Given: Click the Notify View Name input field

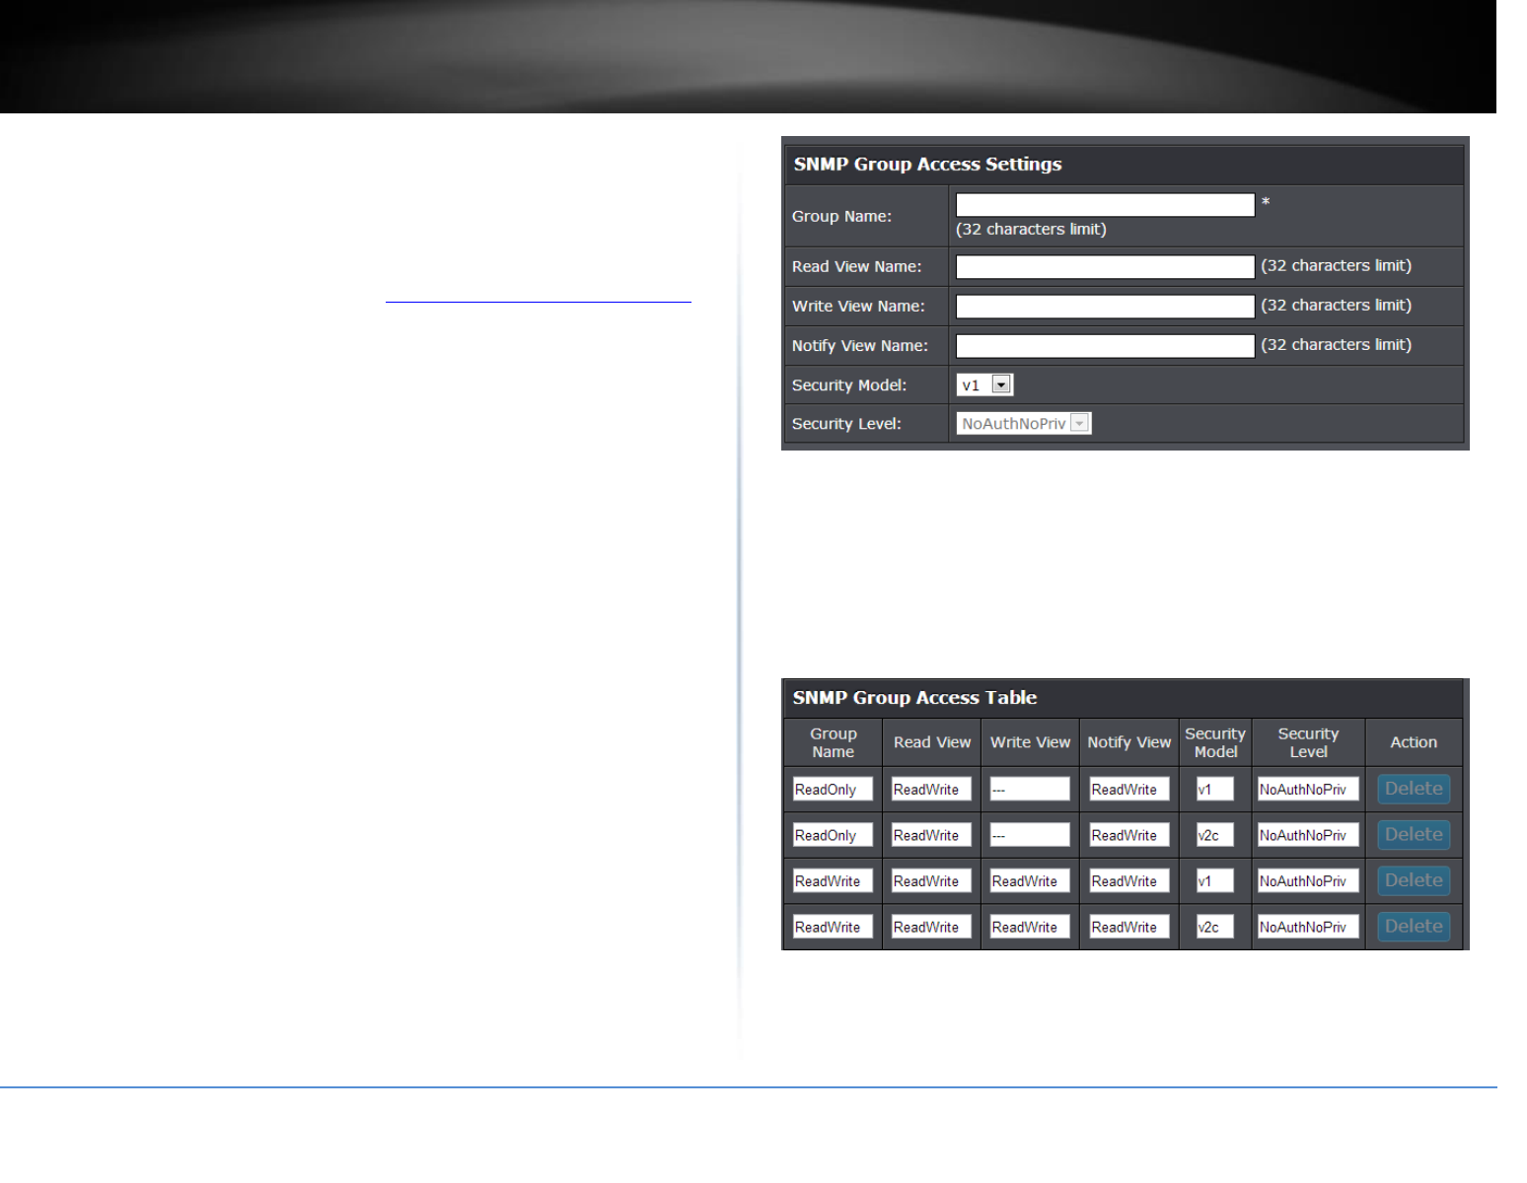Looking at the screenshot, I should pos(1105,346).
